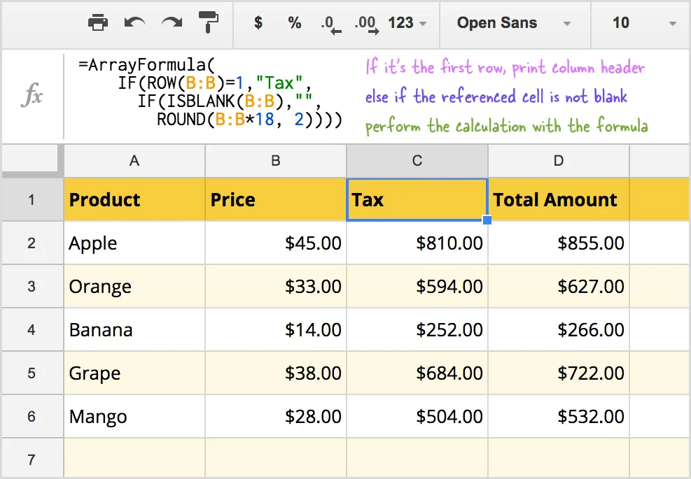Select column B header
Screen dimensions: 691x479
275,160
